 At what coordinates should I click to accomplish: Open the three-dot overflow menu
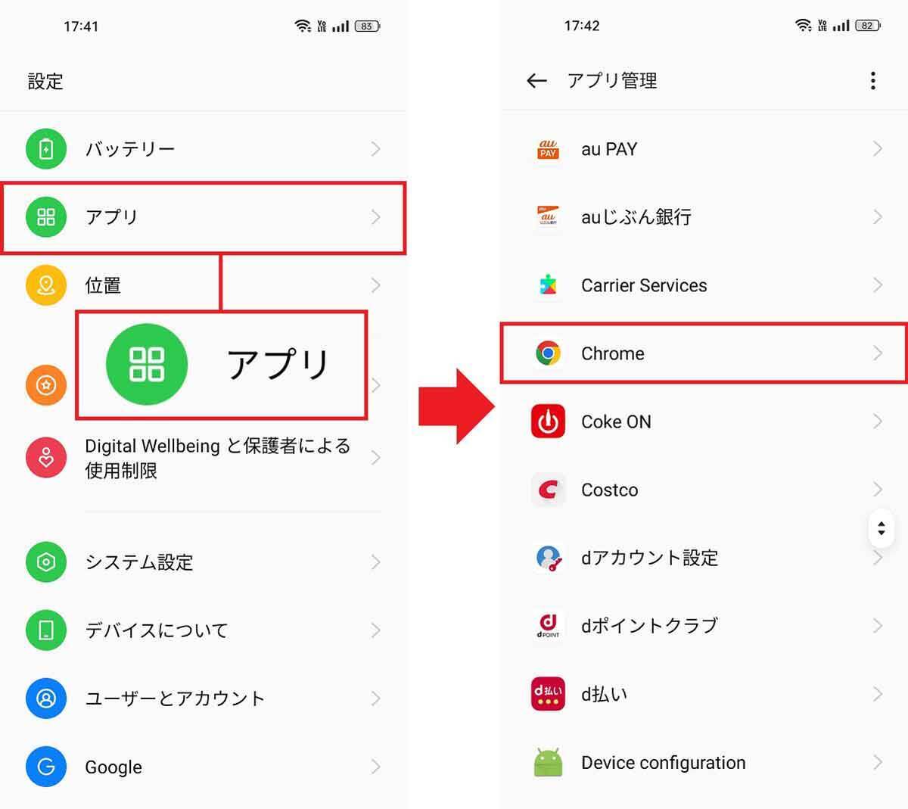pos(873,81)
